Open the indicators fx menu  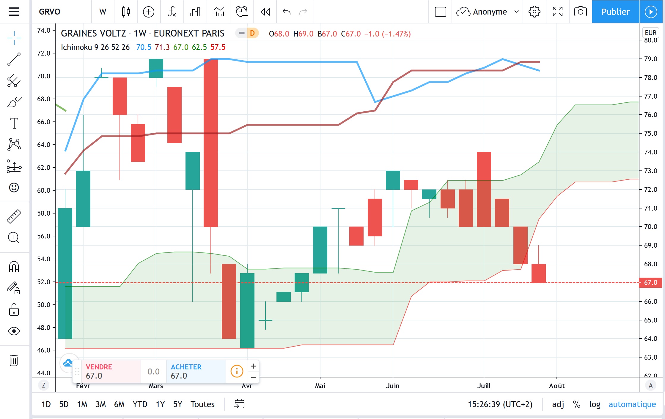(x=172, y=12)
